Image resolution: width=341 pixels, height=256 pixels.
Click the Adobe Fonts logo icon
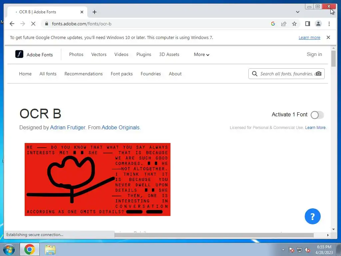[19, 54]
